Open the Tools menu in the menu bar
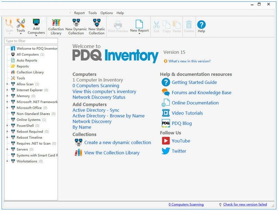Viewport: 278px width, 211px height. (x=92, y=13)
